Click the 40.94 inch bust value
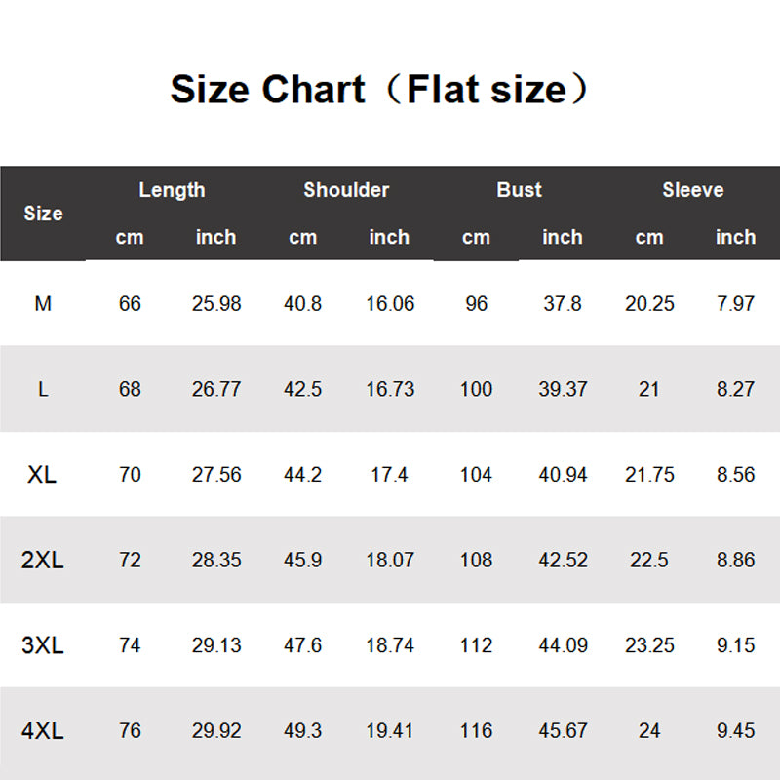 pyautogui.click(x=563, y=475)
